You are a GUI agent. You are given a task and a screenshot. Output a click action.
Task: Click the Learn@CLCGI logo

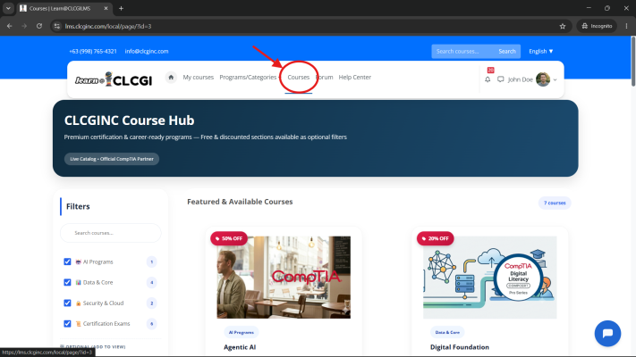[x=114, y=79]
